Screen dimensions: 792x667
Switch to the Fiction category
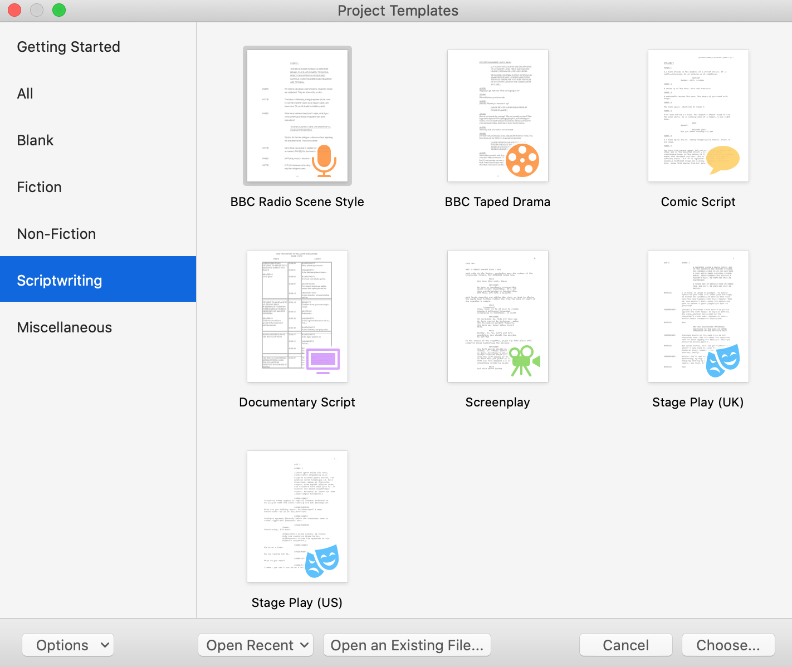tap(98, 187)
